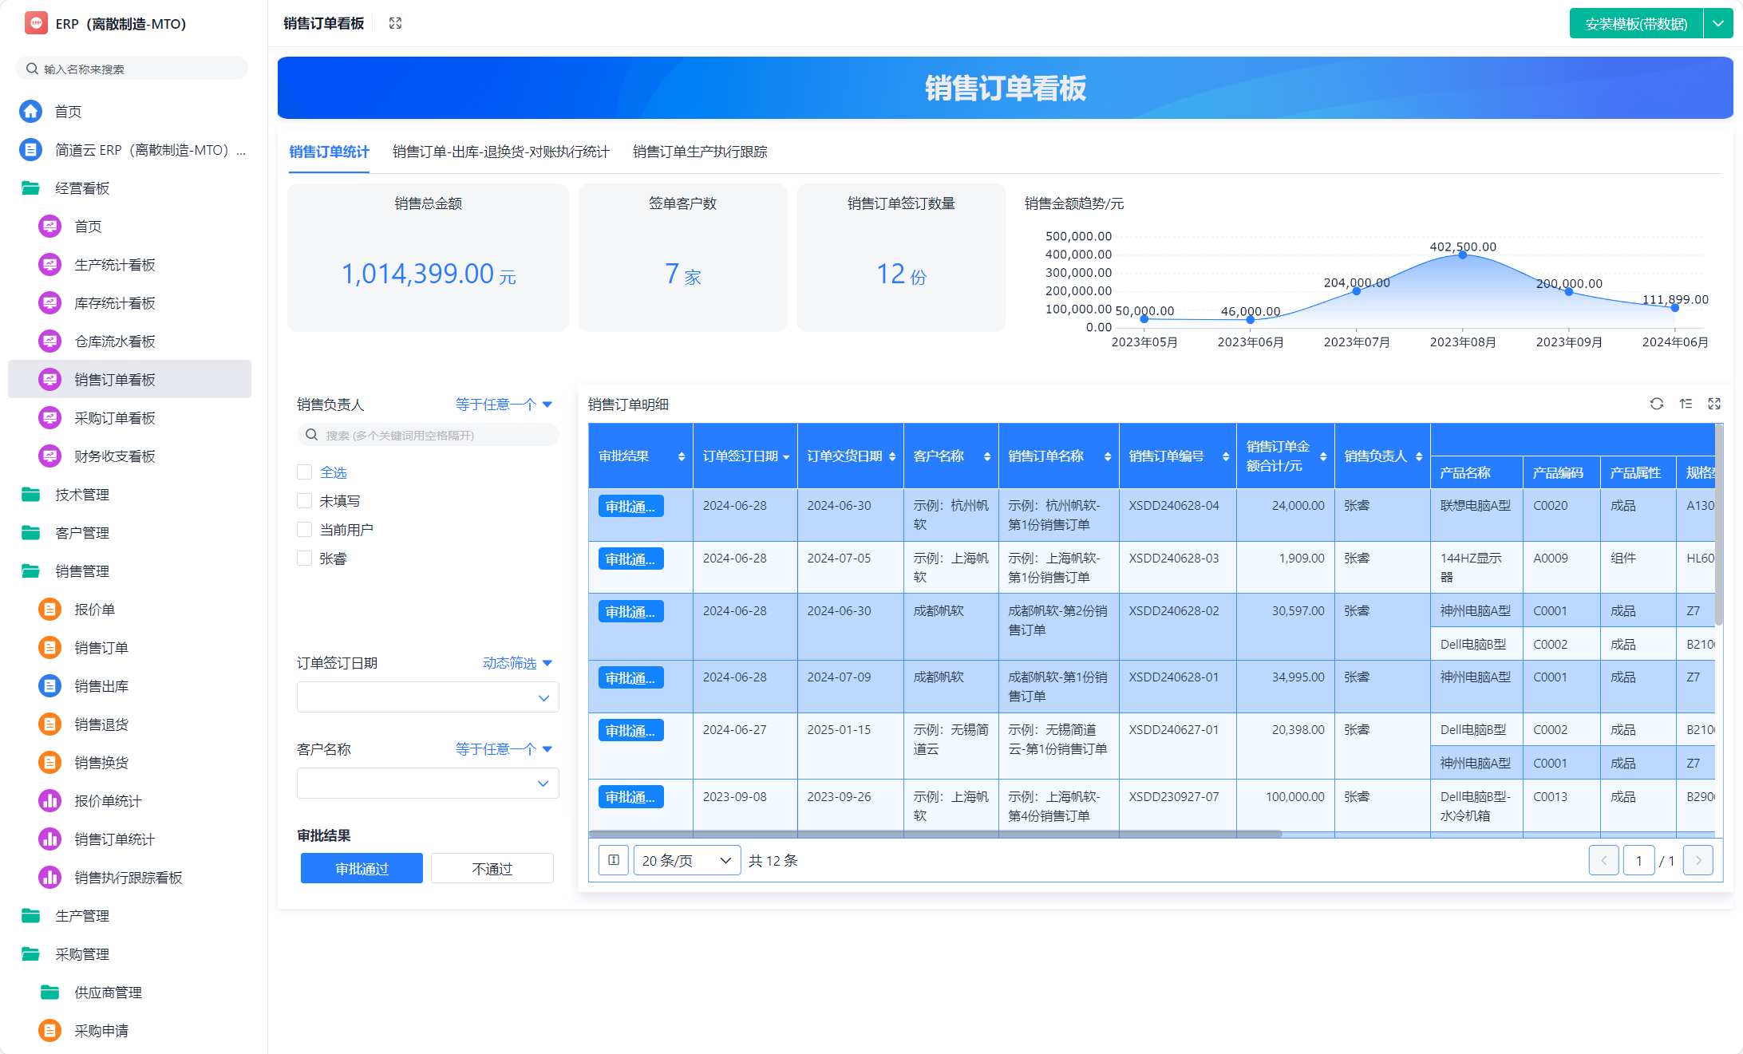Image resolution: width=1743 pixels, height=1054 pixels.
Task: Switch to 销售订单-出库-退换货-对账执行统计 tab
Action: pos(500,152)
